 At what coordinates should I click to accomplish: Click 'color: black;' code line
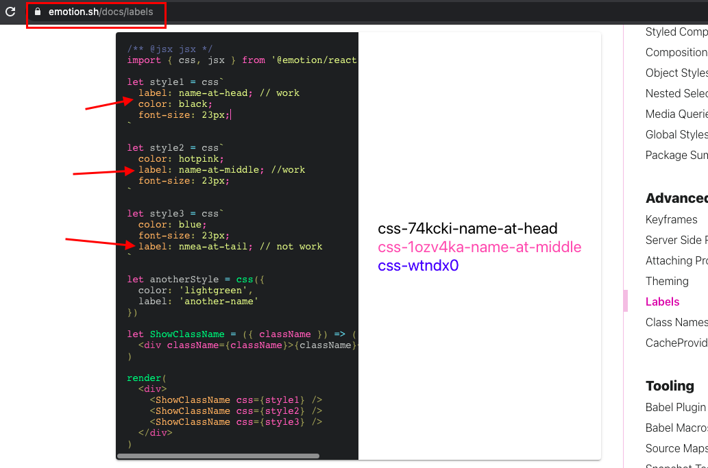coord(175,103)
